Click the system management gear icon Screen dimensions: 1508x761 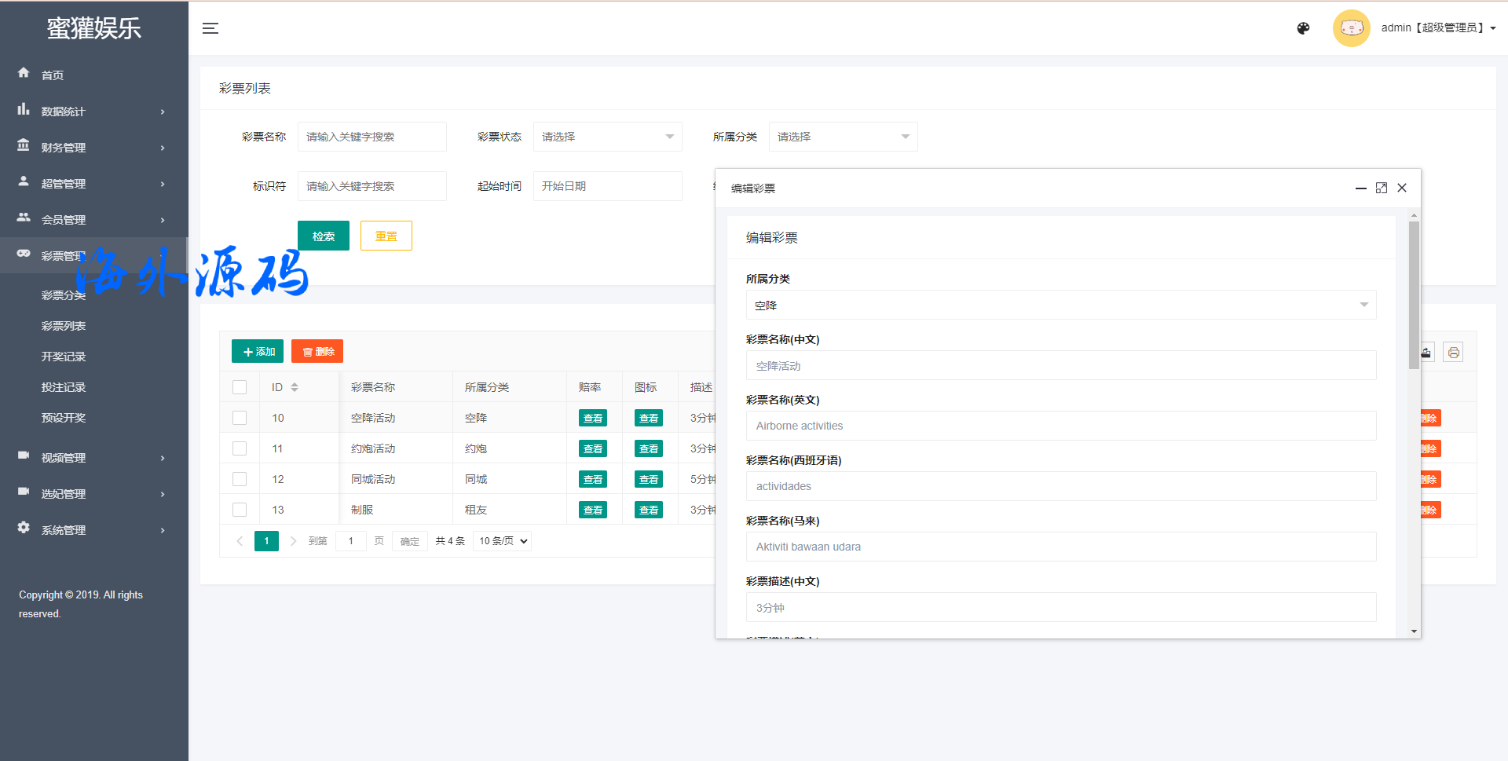click(x=24, y=528)
